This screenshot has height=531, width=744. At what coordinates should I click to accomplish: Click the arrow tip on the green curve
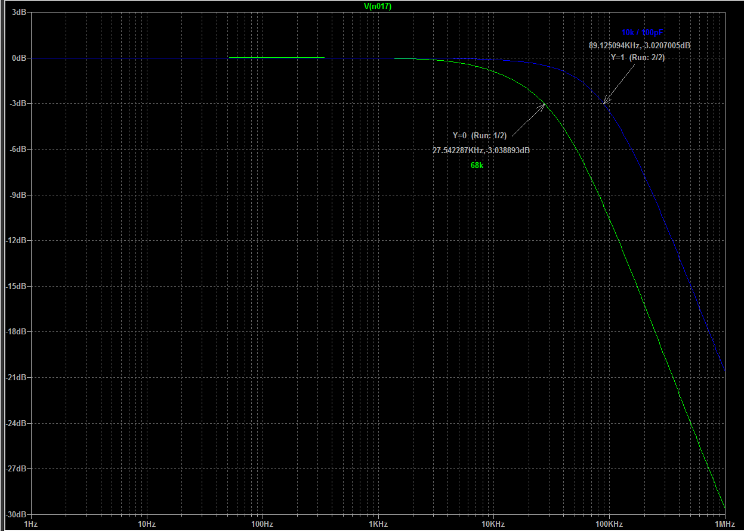point(545,104)
